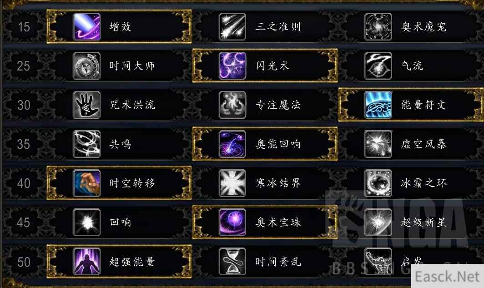
Task: Pick the 超级新星 talent label
Action: pos(424,222)
